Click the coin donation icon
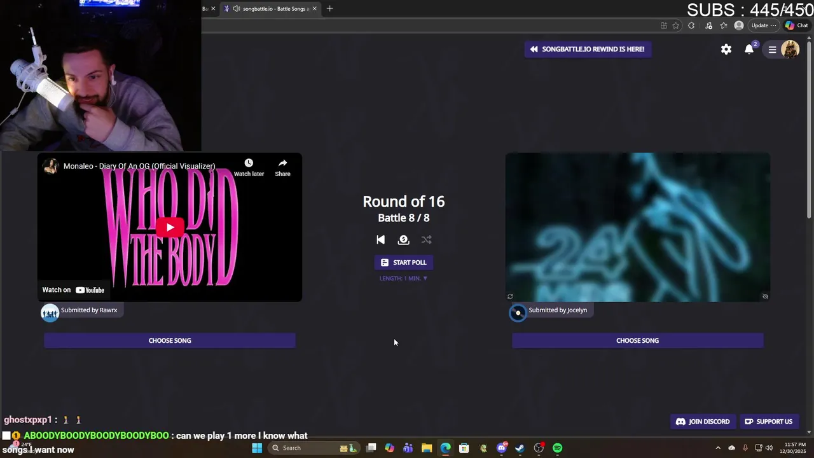814x458 pixels. point(403,240)
